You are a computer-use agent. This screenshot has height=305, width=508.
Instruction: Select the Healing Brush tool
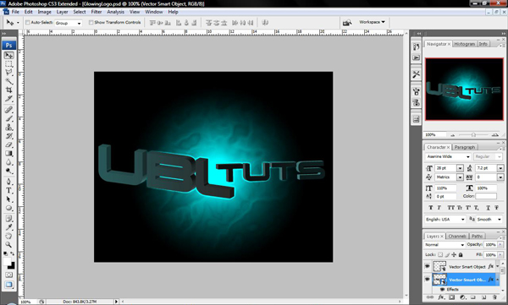8,110
